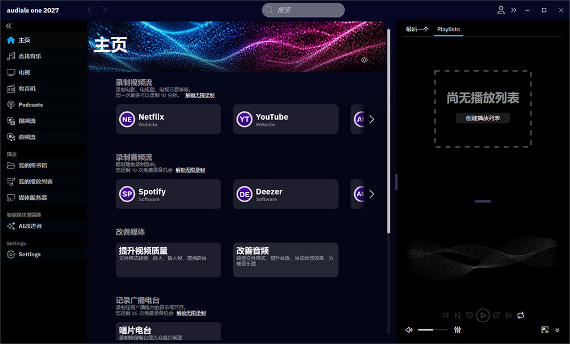Open the Deezer Software tile
570x344 pixels.
tap(286, 194)
